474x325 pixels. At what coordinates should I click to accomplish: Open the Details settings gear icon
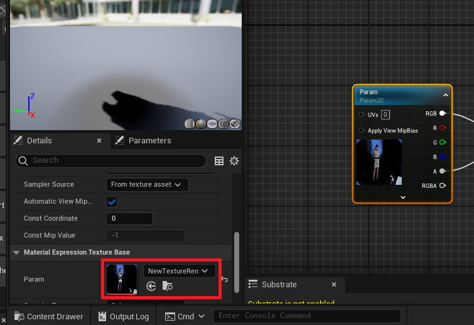pyautogui.click(x=234, y=161)
